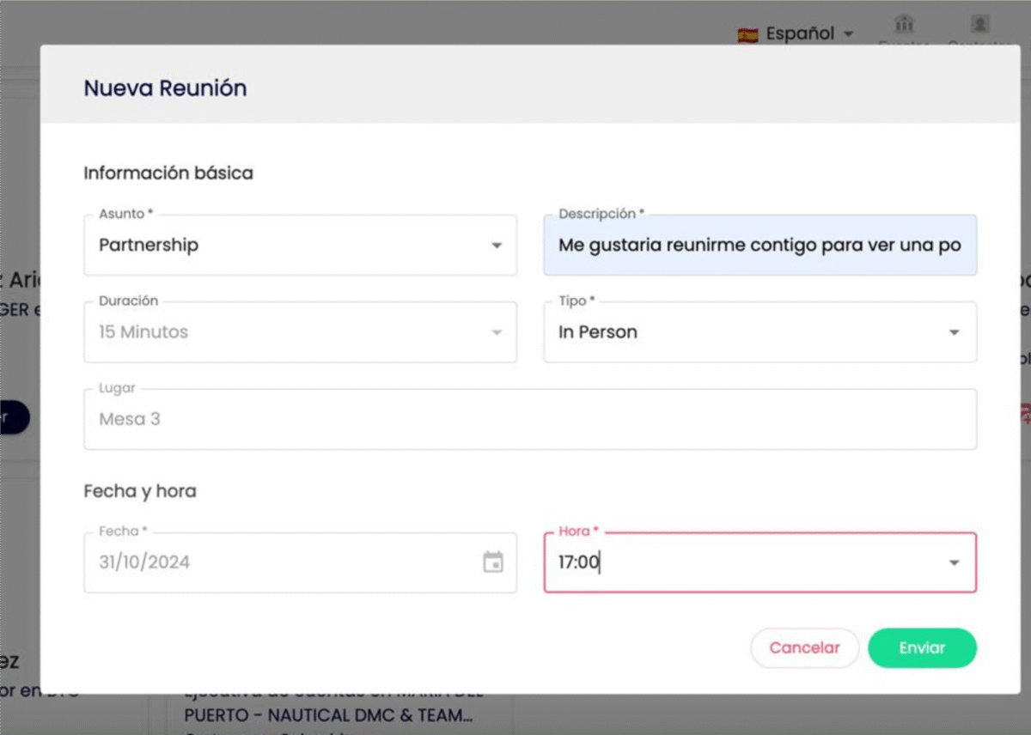This screenshot has width=1031, height=735.
Task: Click the Spanish flag icon
Action: pos(747,34)
